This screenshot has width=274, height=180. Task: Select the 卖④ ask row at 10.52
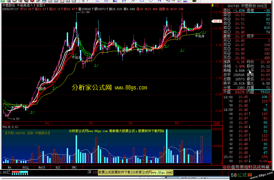coord(247,19)
